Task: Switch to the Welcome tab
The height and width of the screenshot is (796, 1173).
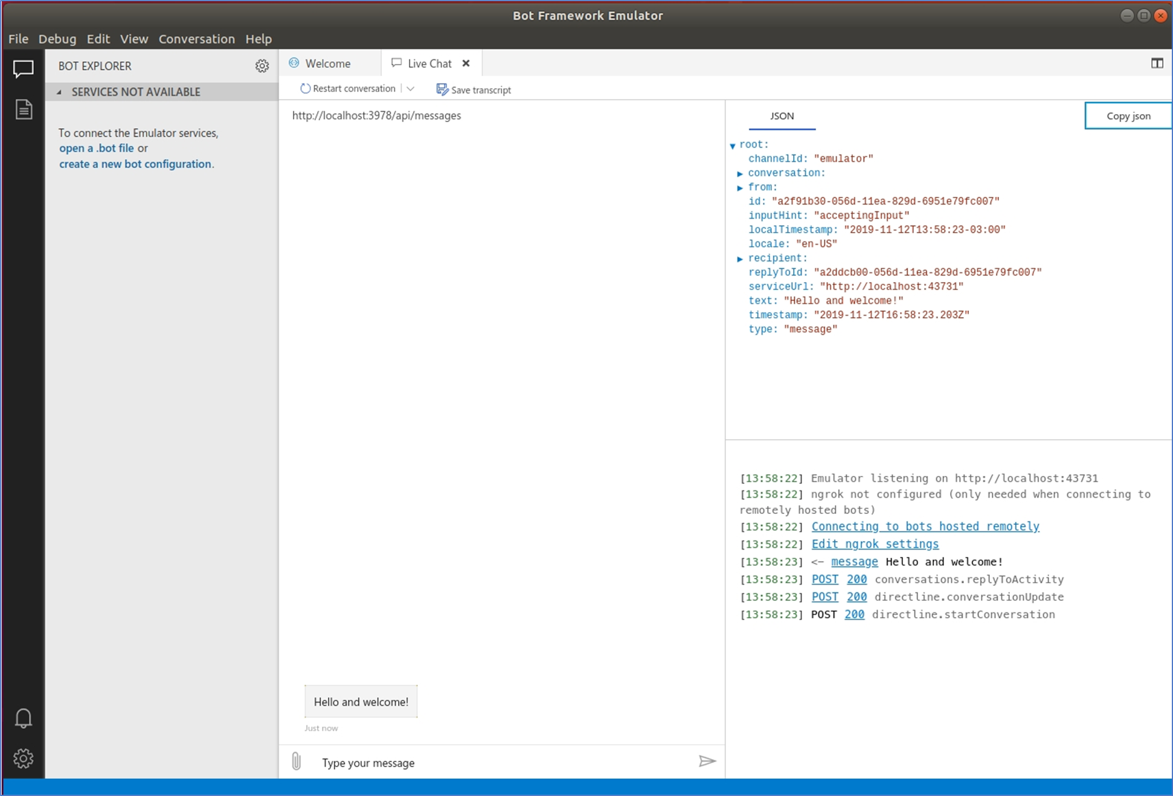Action: pos(328,63)
